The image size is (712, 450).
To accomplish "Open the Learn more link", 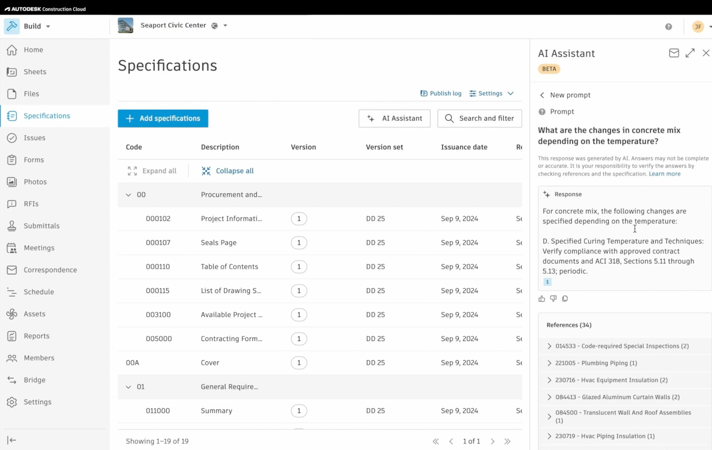I will coord(665,174).
